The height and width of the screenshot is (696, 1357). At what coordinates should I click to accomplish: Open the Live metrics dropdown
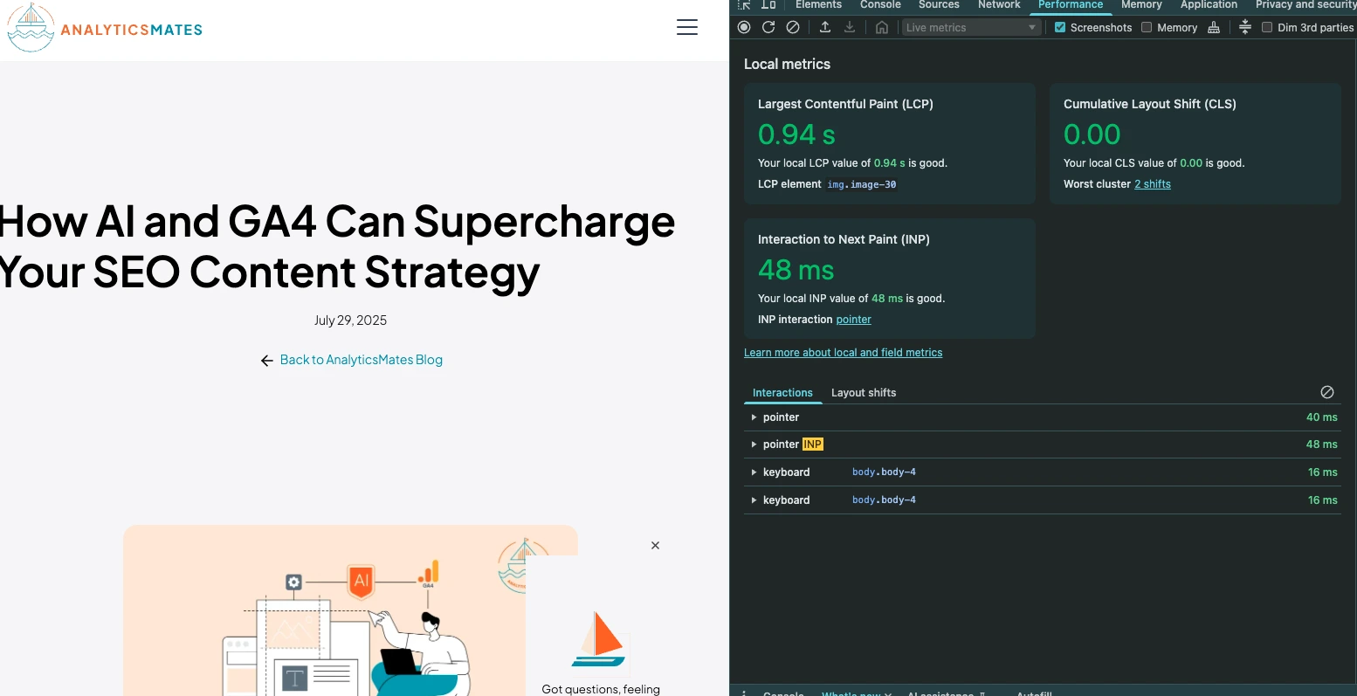pos(971,27)
